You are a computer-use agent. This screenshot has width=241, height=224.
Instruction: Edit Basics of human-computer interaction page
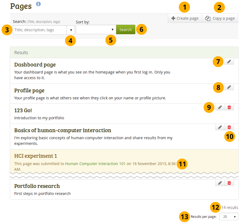click(x=220, y=127)
